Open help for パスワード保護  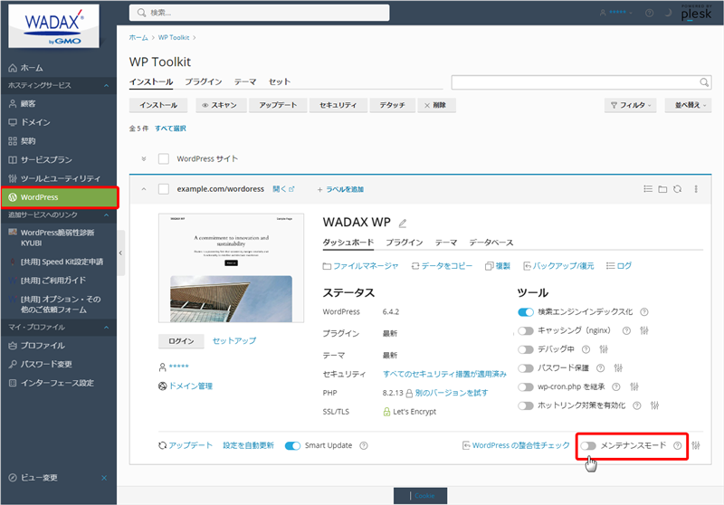click(600, 368)
